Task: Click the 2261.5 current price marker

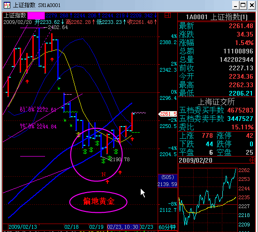Action: pyautogui.click(x=167, y=114)
